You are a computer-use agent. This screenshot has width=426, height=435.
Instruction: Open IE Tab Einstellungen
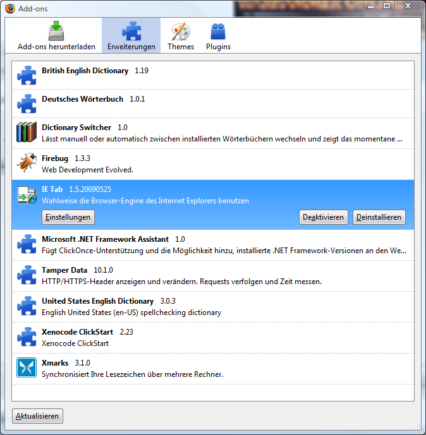[x=68, y=217]
